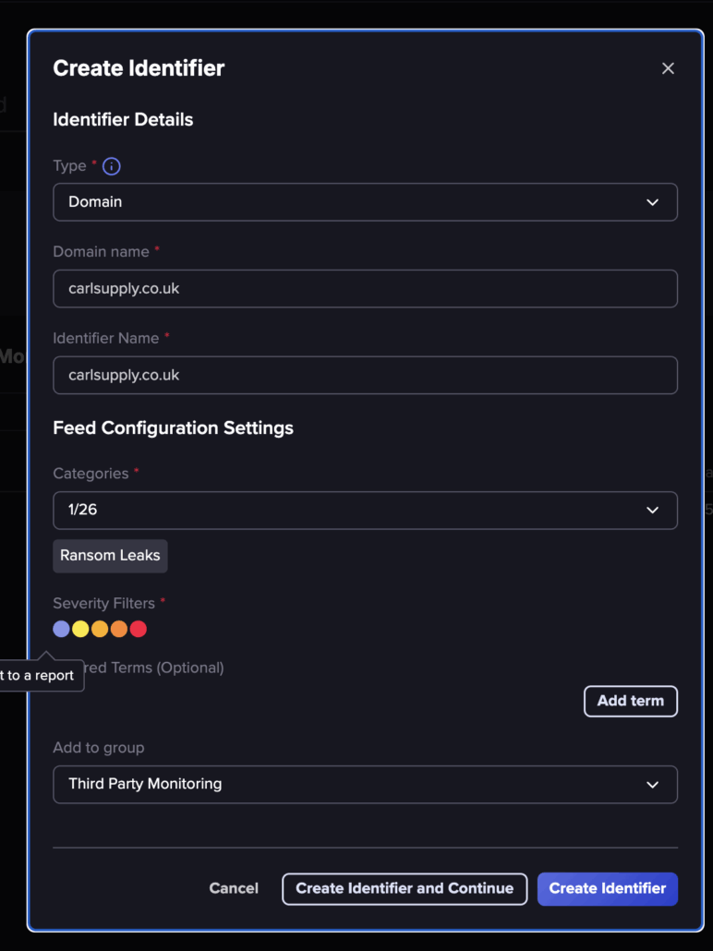Cancel the identifier creation
Image resolution: width=713 pixels, height=951 pixels.
(x=234, y=888)
